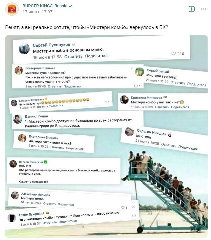Image resolution: width=211 pixels, height=240 pixels.
Task: Open Сергей Сухоруков's profile avatar
Action: pos(24,49)
